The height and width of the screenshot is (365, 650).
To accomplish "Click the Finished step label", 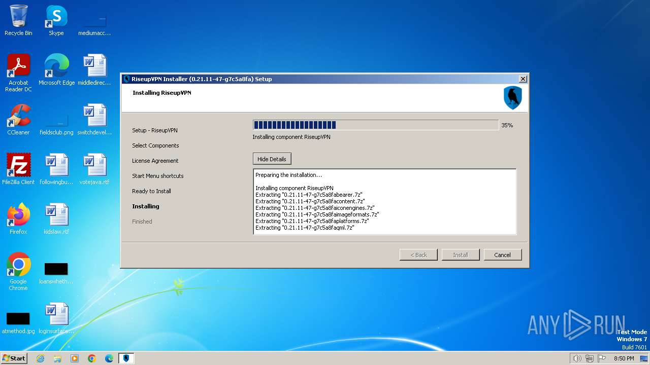I will click(142, 222).
